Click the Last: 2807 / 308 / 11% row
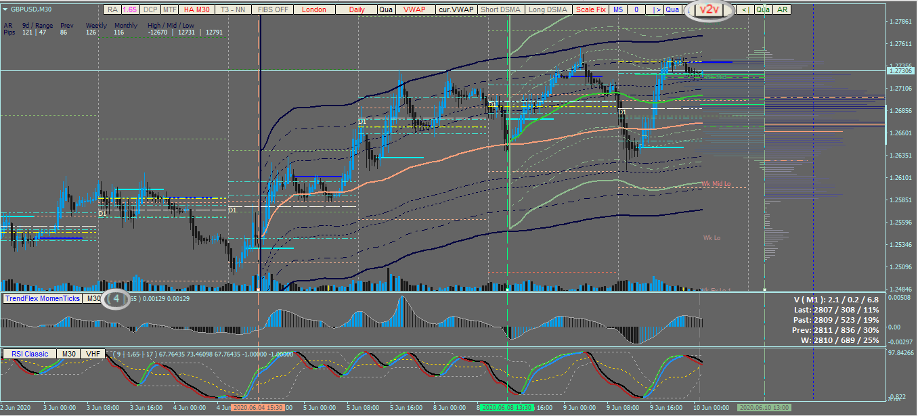Image resolution: width=918 pixels, height=416 pixels. [836, 309]
